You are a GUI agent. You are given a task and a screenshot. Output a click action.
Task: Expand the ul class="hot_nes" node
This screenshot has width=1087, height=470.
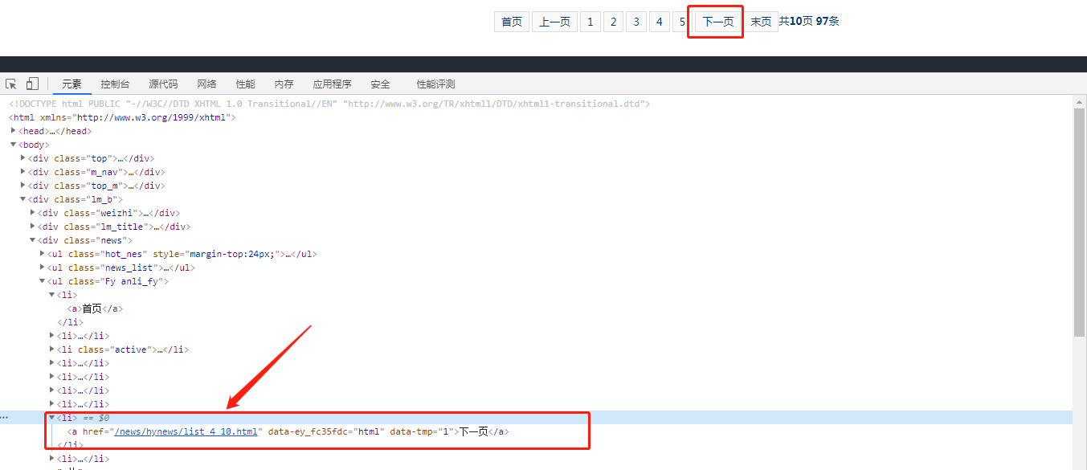coord(43,254)
